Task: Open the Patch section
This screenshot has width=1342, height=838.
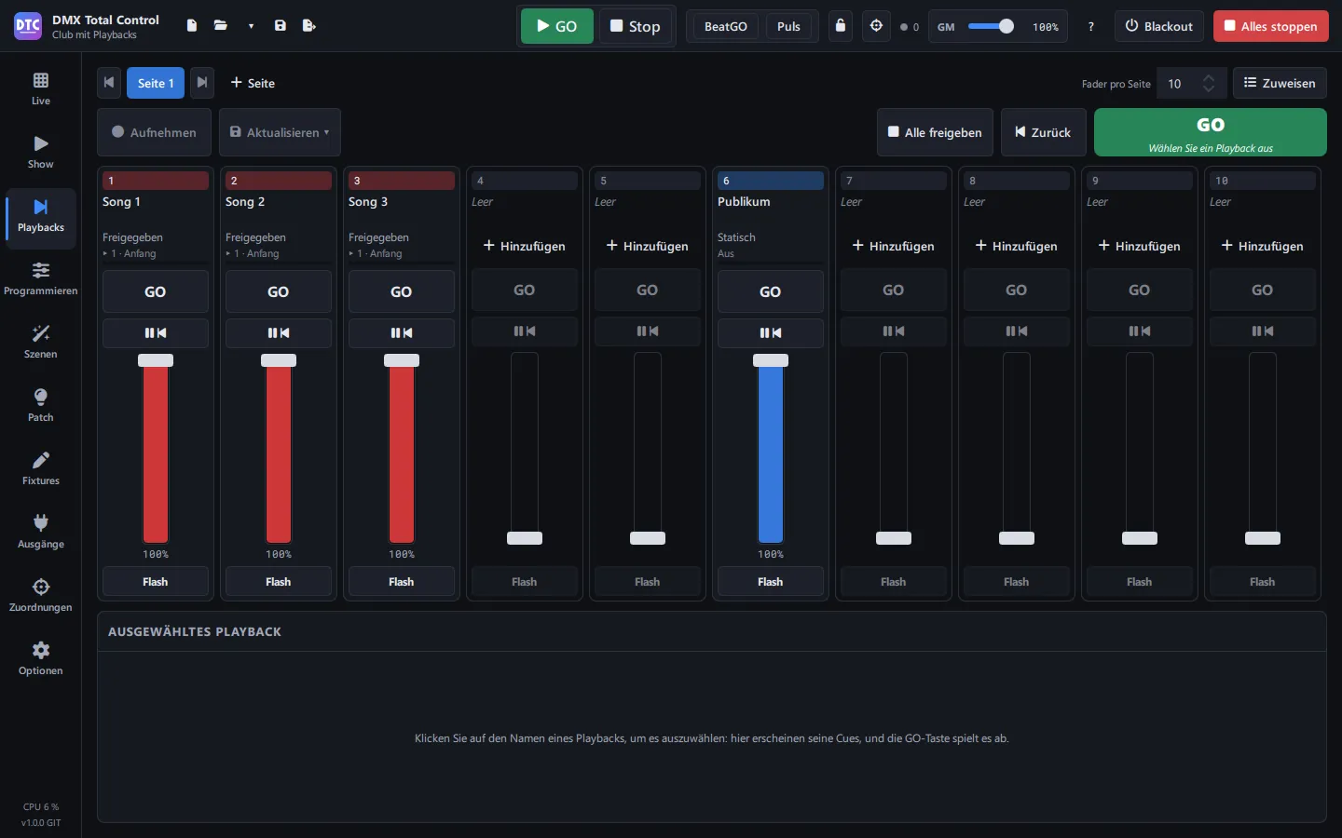Action: pyautogui.click(x=41, y=406)
